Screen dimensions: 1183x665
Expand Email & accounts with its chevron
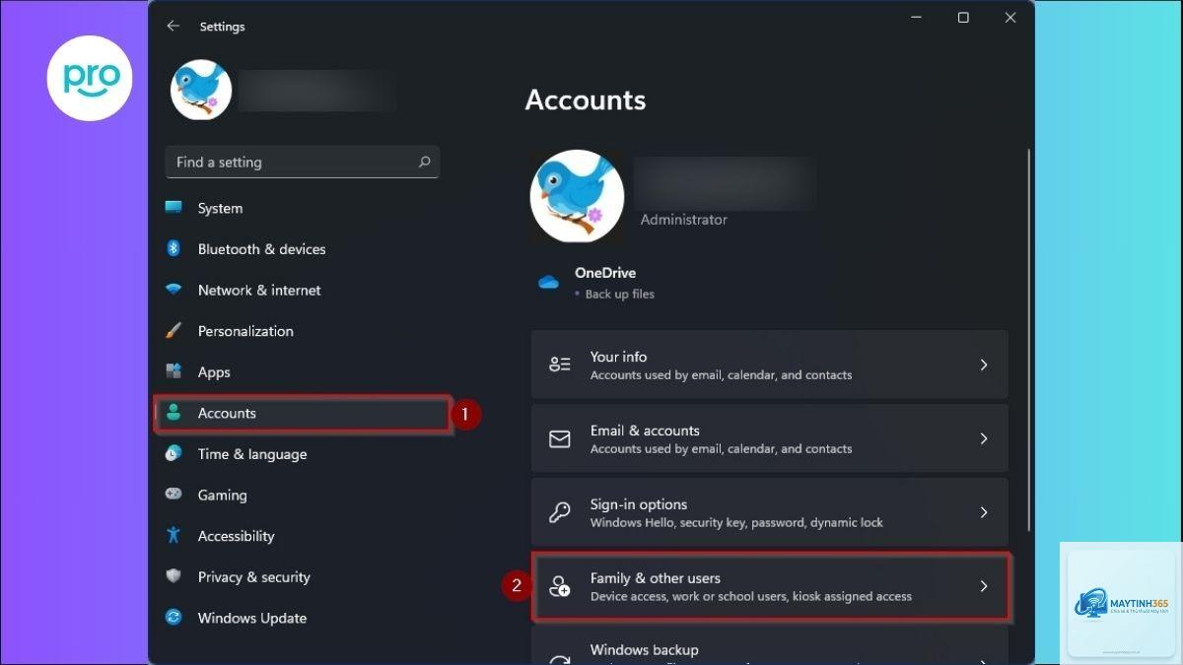coord(984,438)
